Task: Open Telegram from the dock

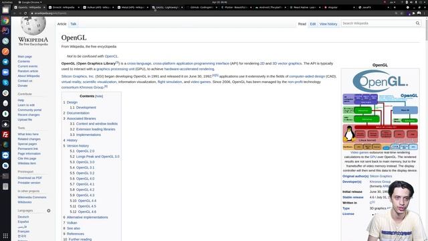Action: point(5,62)
